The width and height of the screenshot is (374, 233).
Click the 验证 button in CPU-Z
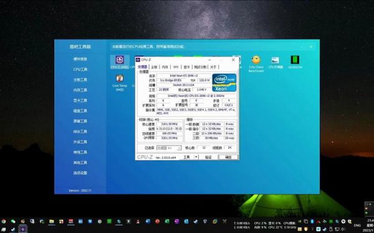coord(208,157)
